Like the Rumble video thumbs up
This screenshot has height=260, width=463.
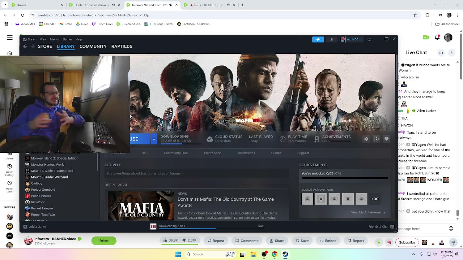[171, 241]
